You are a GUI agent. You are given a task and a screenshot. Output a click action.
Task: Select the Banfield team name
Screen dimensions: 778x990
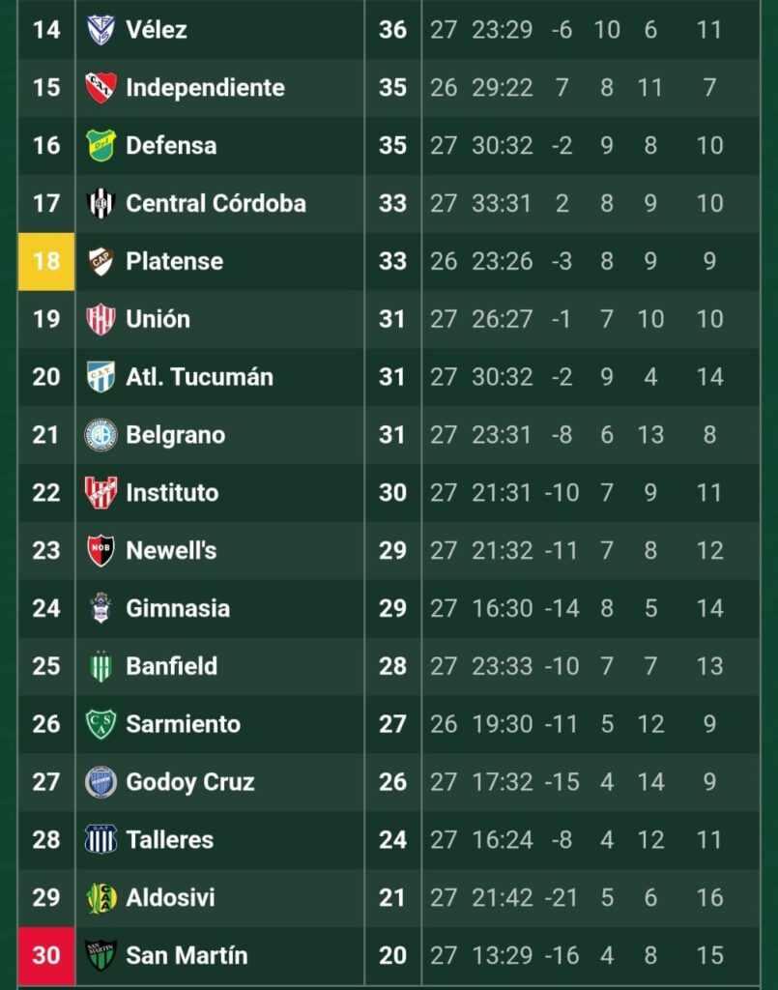click(x=171, y=666)
